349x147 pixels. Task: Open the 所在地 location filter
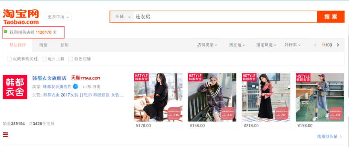coord(237,45)
